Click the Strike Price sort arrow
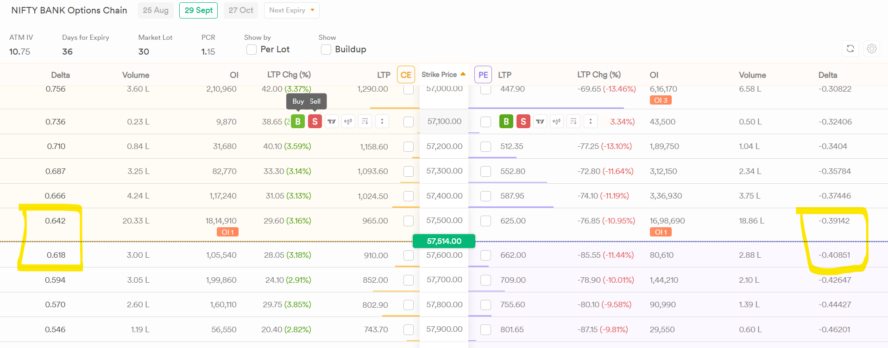 tap(463, 74)
